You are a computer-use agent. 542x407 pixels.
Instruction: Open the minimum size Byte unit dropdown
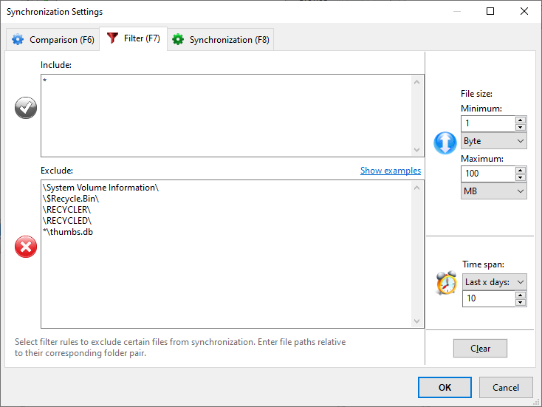pos(493,141)
